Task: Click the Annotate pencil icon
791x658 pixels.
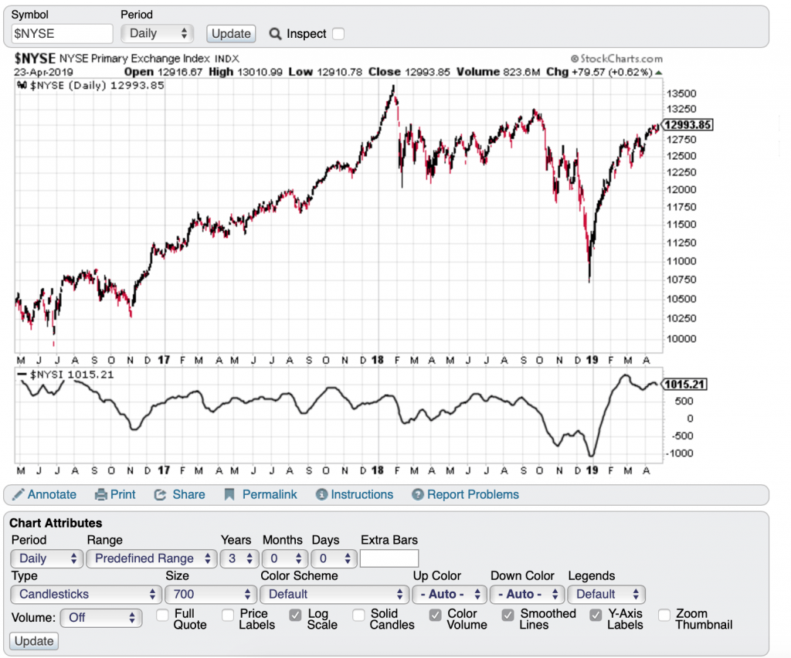Action: coord(19,495)
